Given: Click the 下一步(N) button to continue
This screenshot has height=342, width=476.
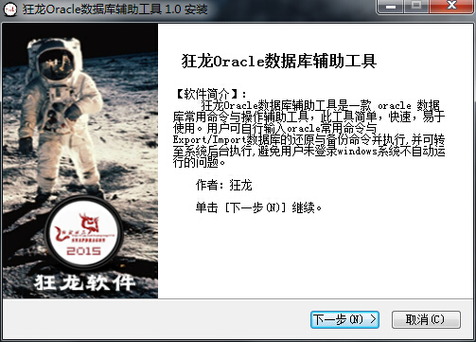Looking at the screenshot, I should 344,319.
